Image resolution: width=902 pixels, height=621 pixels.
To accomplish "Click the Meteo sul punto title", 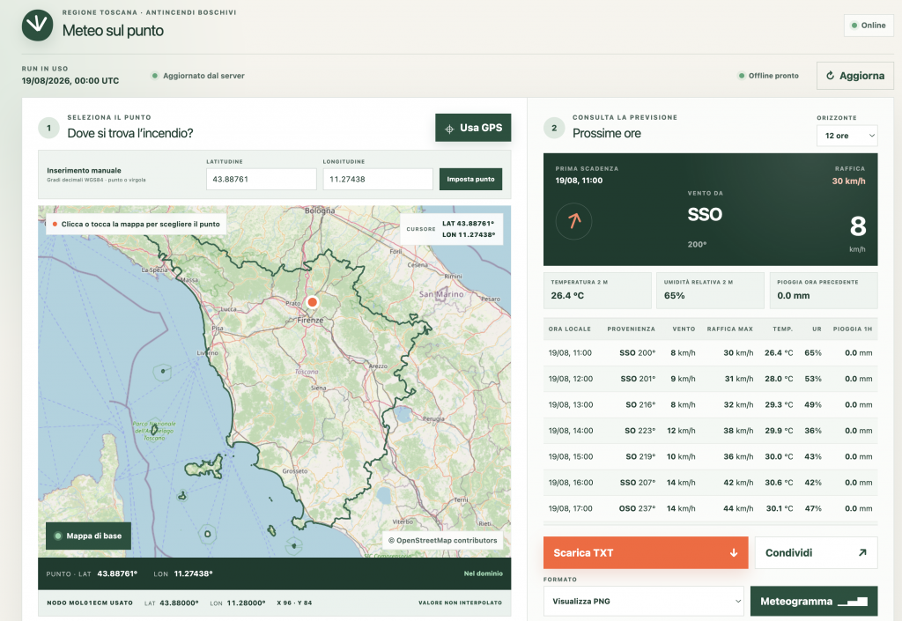I will pyautogui.click(x=113, y=31).
